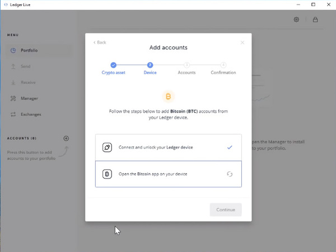Maximize the Ledger Live window
The width and height of the screenshot is (336, 252).
click(x=313, y=4)
